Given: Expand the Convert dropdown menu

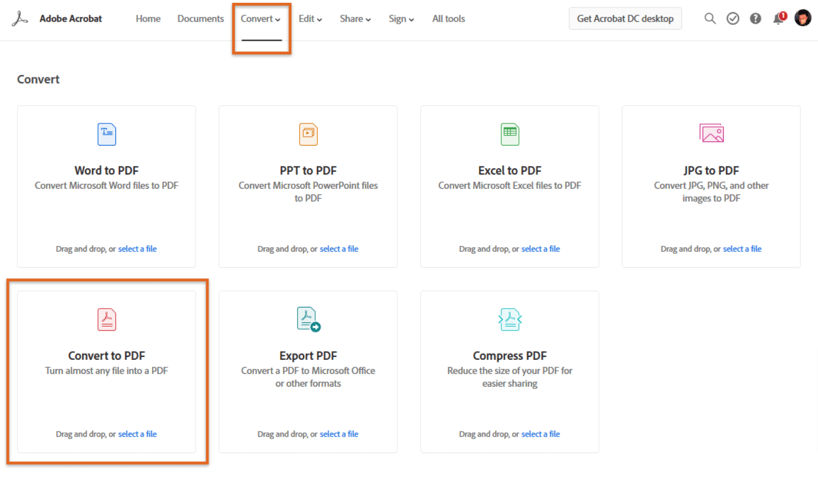Looking at the screenshot, I should 261,19.
